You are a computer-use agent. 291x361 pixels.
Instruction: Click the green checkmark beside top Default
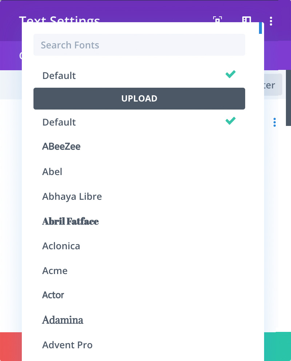pos(230,74)
